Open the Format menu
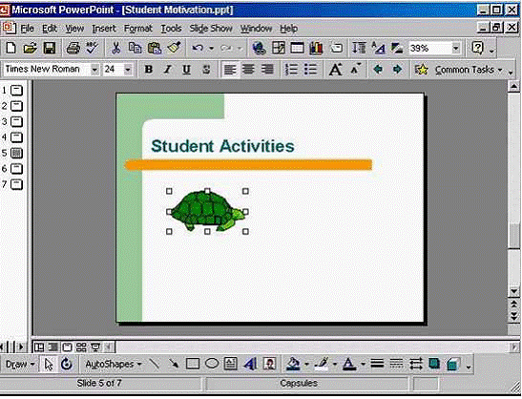522x399 pixels. tap(137, 29)
